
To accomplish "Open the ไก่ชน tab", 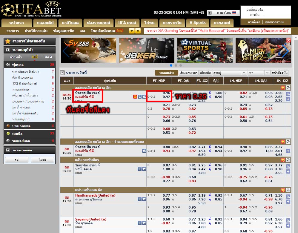I will (x=149, y=23).
